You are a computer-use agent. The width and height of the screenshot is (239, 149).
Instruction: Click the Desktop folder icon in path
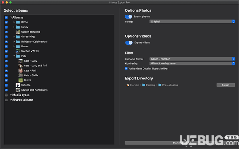pyautogui.click(x=143, y=85)
